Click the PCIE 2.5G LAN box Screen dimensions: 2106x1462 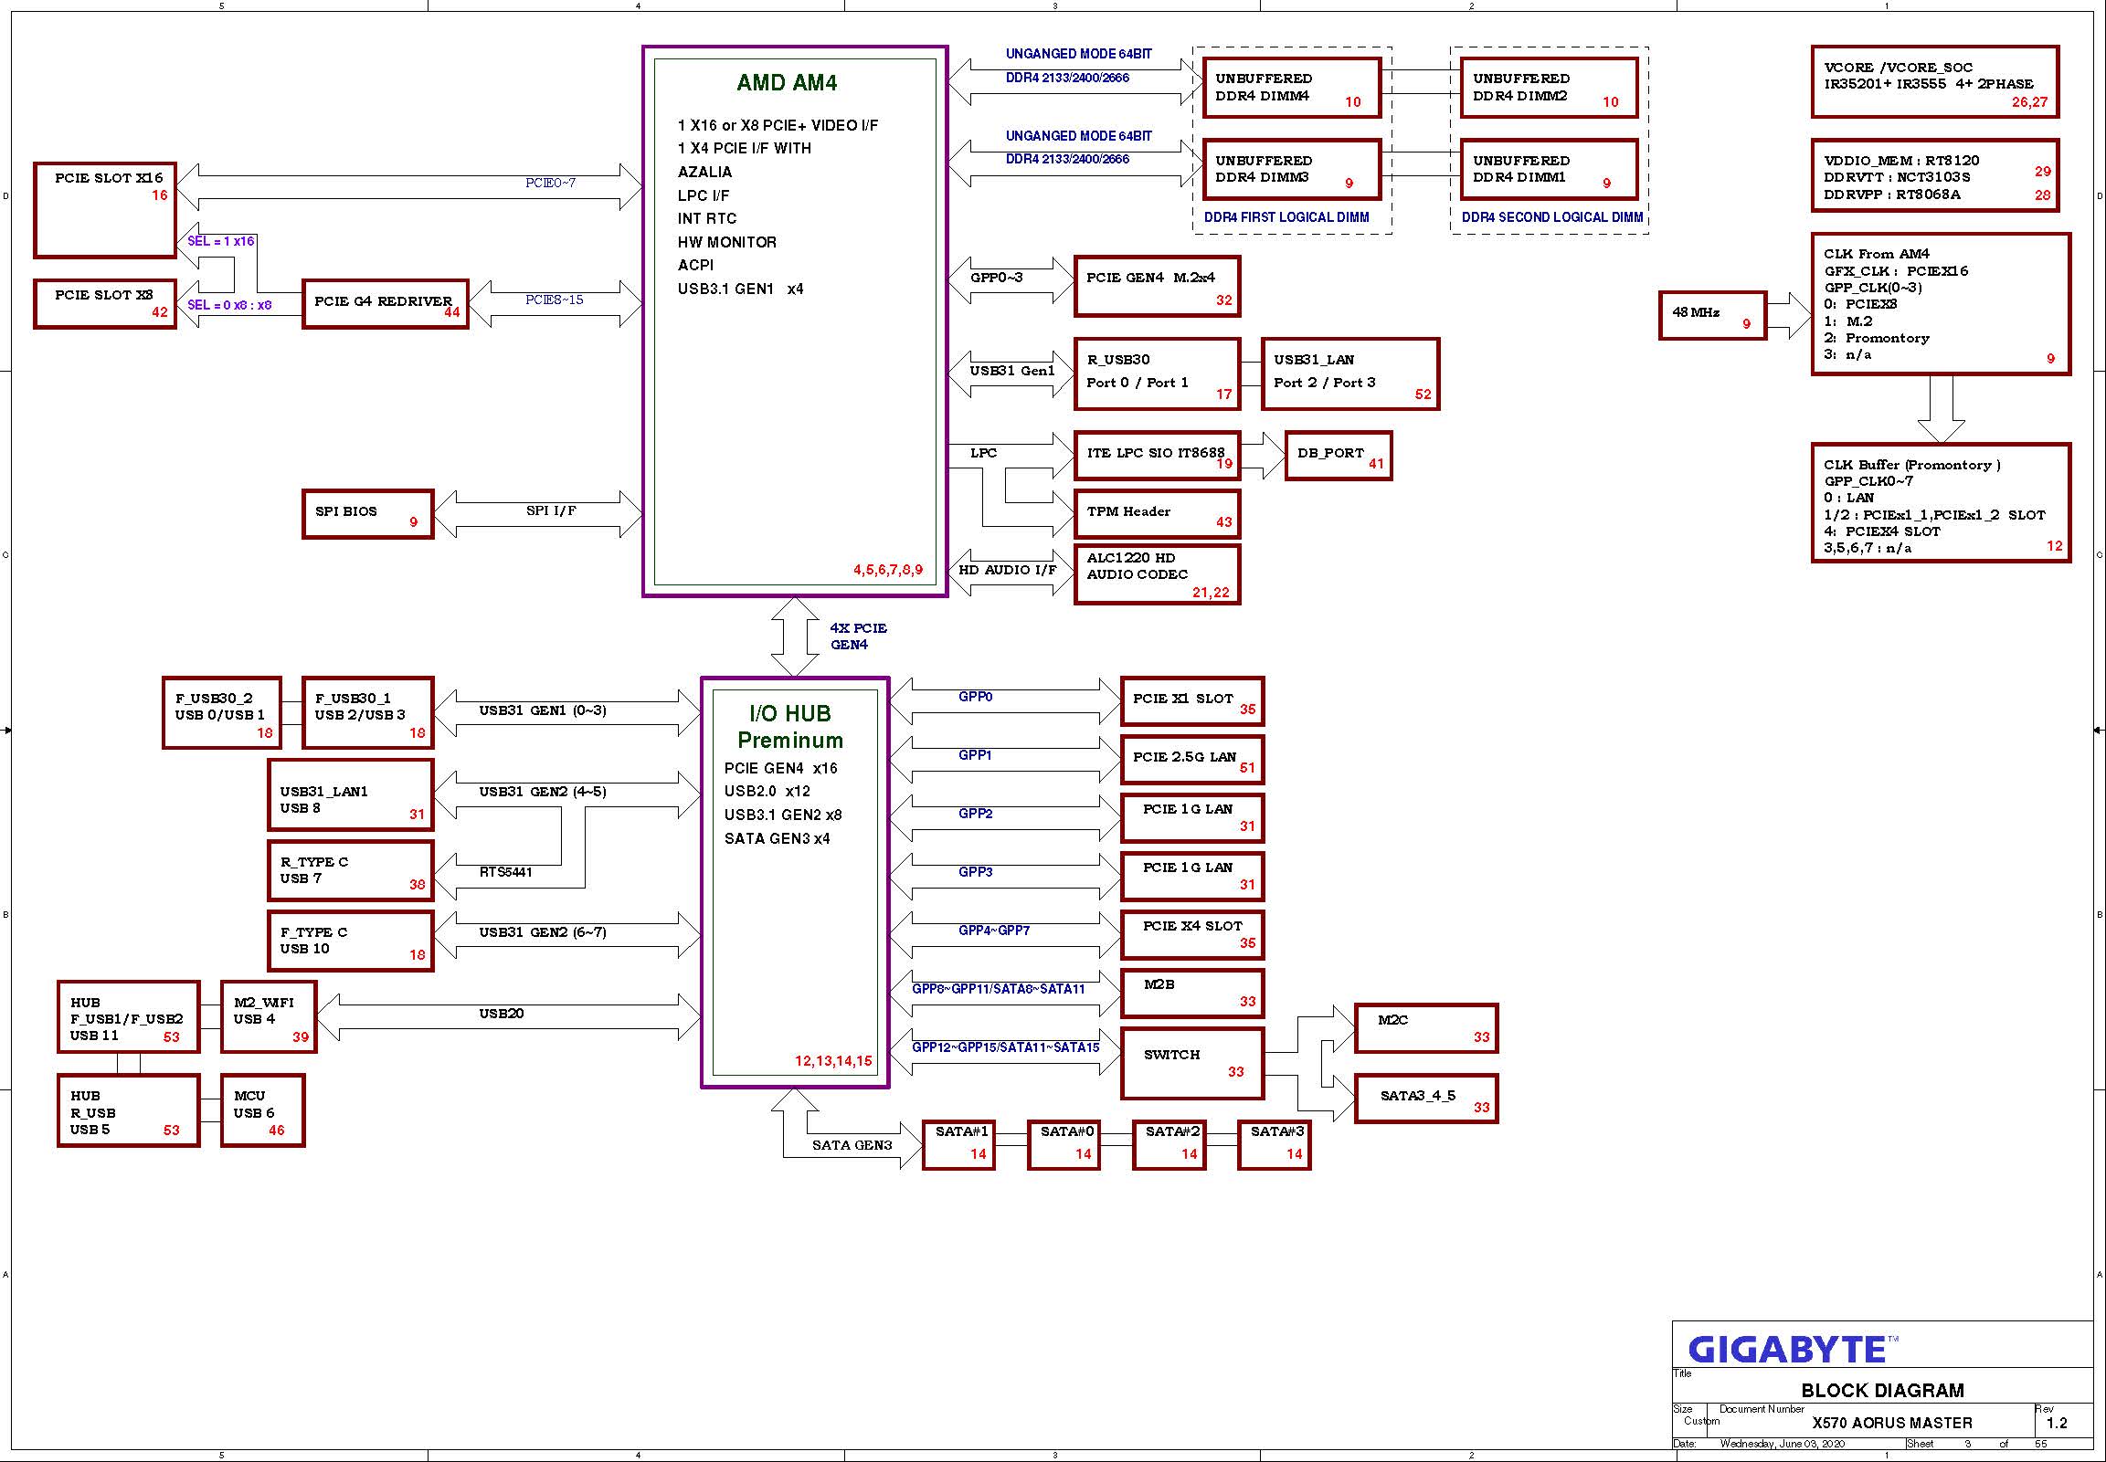1191,760
